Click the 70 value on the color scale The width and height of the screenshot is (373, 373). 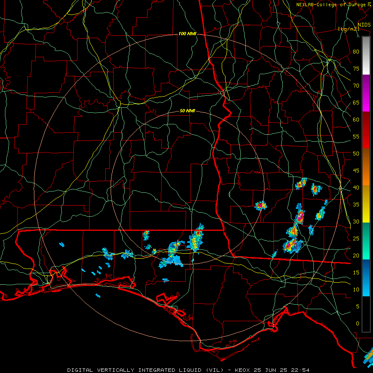[356, 86]
